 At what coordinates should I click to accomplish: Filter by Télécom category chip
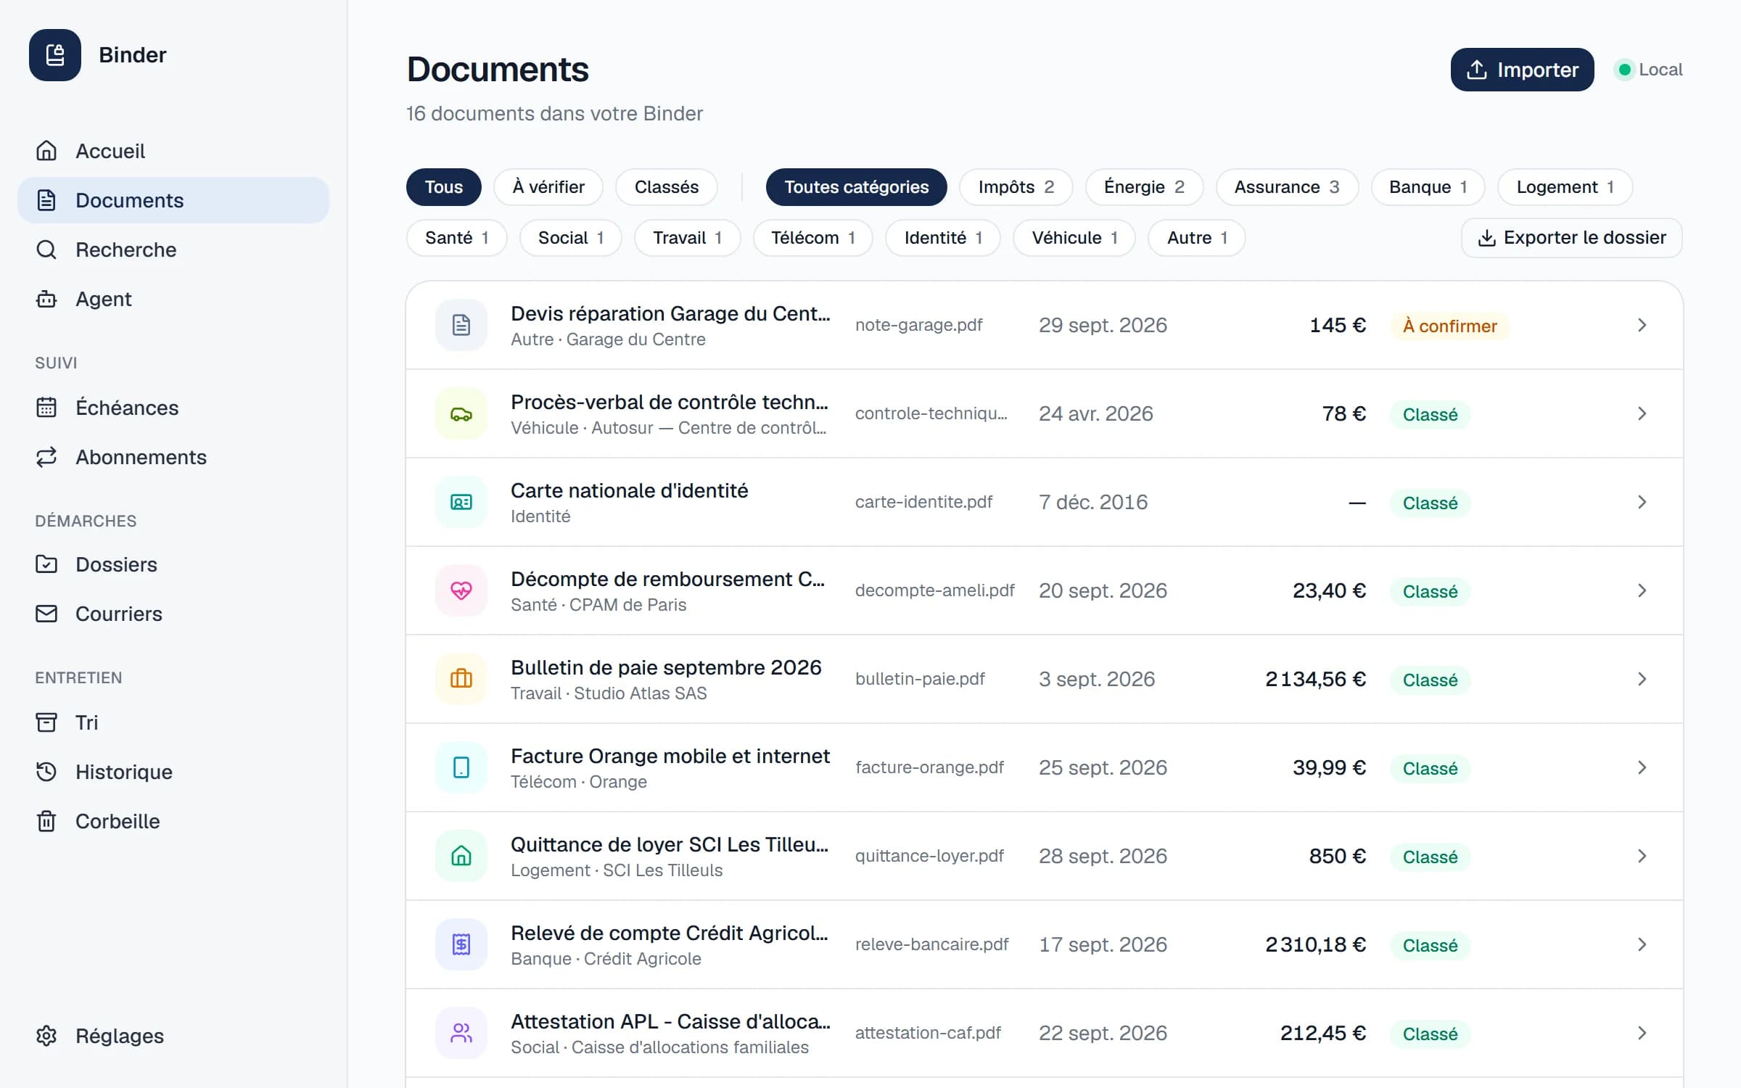813,238
